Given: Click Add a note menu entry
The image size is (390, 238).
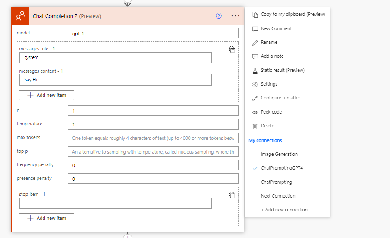Looking at the screenshot, I should click(272, 56).
